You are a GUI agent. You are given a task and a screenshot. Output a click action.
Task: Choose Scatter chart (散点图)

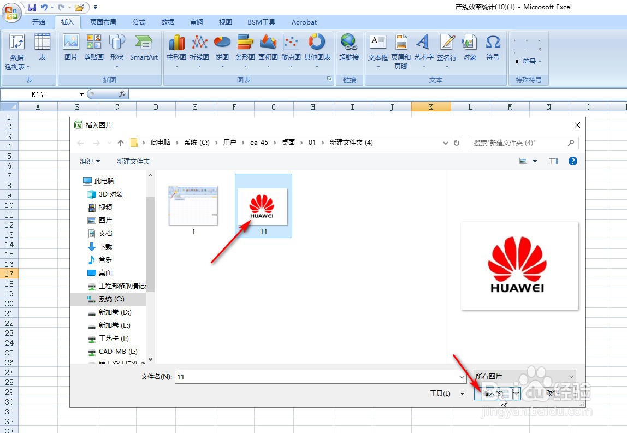pos(291,50)
